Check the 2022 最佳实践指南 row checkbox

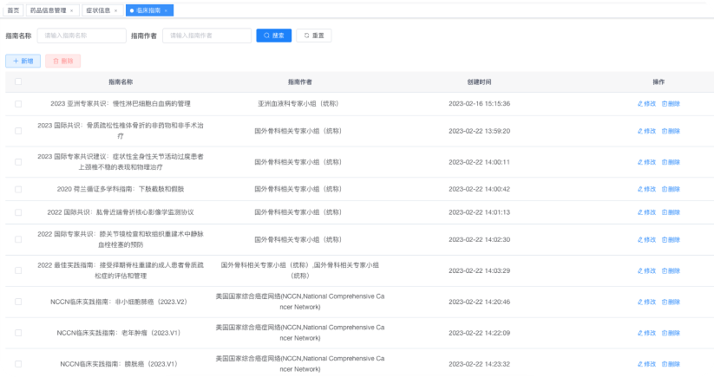coord(18,270)
